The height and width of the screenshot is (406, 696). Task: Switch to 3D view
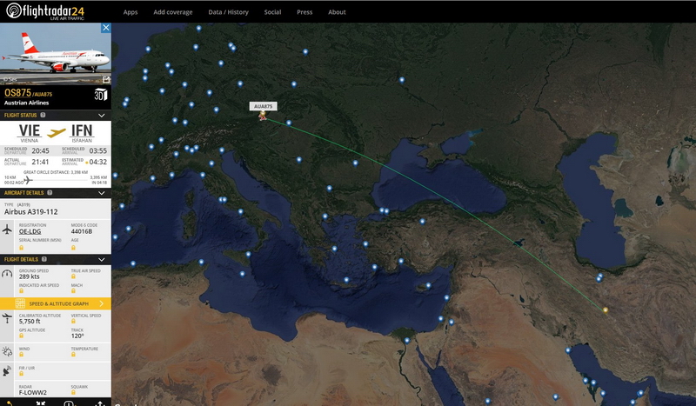coord(100,95)
